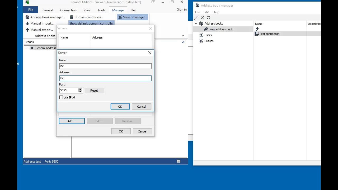Click the Reset port button
The width and height of the screenshot is (338, 190).
click(94, 91)
